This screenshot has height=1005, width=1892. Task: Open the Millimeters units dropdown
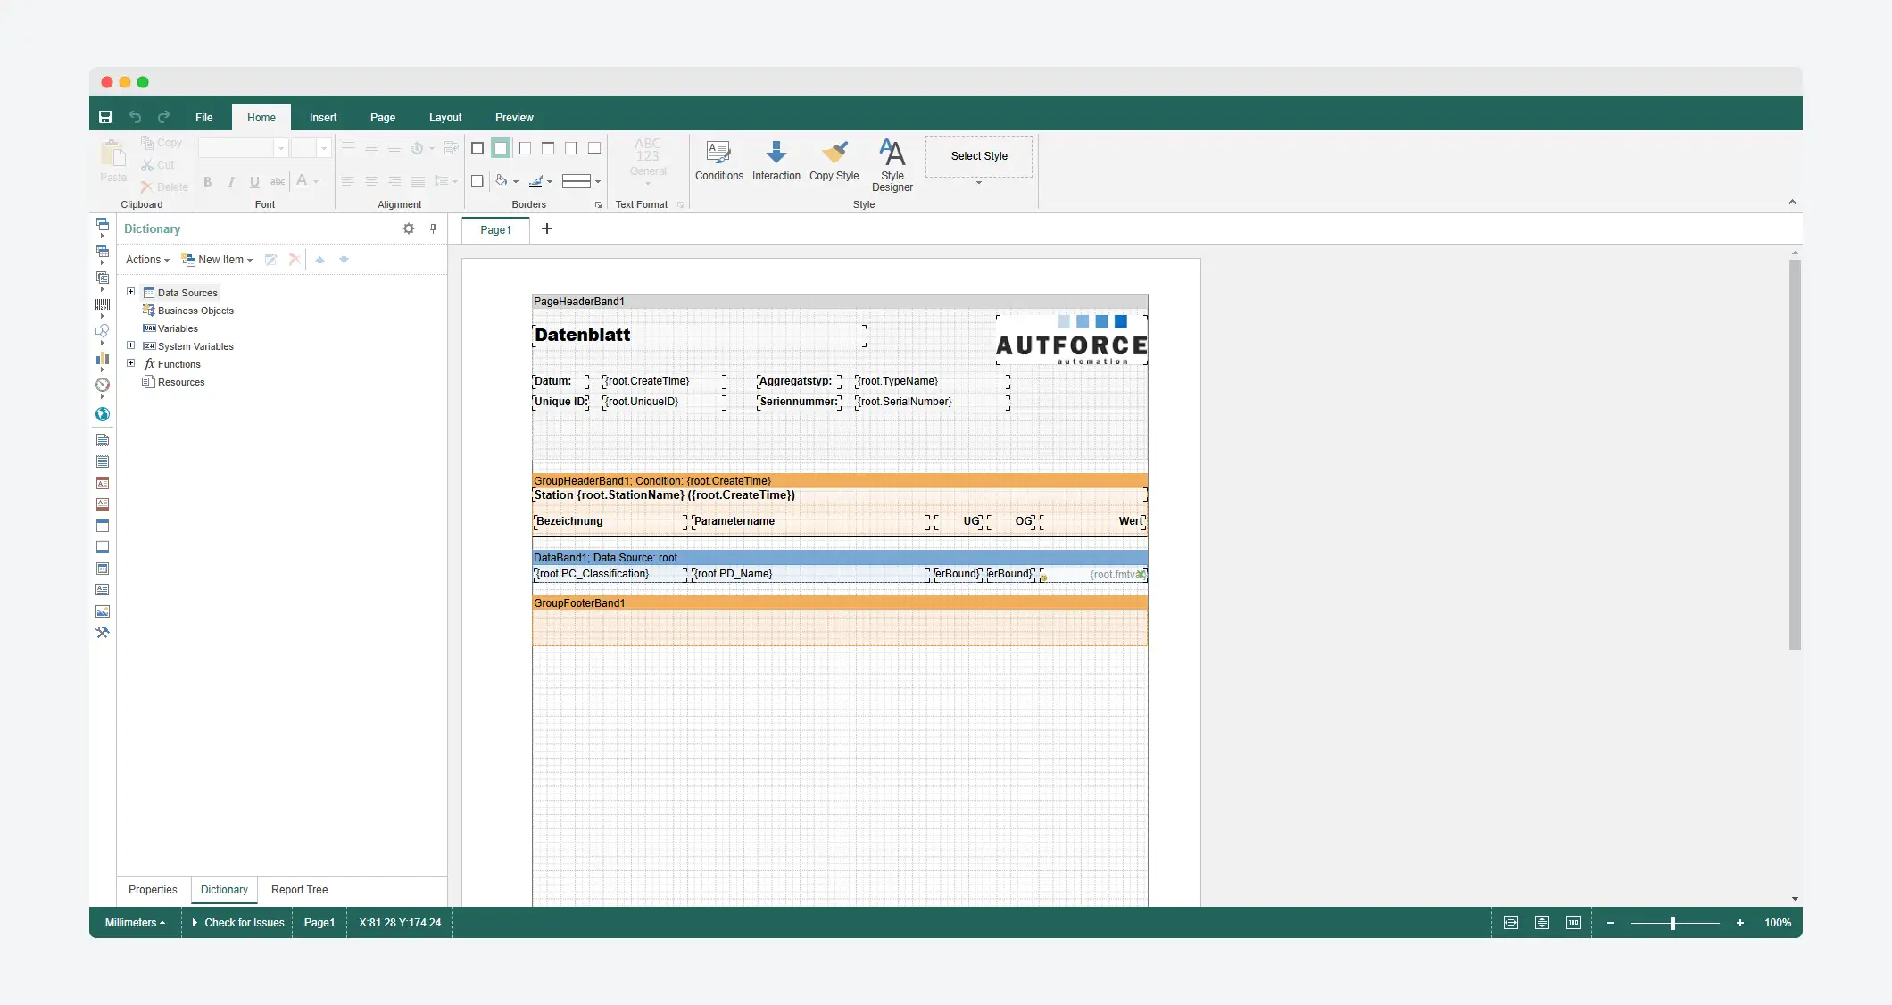click(135, 923)
